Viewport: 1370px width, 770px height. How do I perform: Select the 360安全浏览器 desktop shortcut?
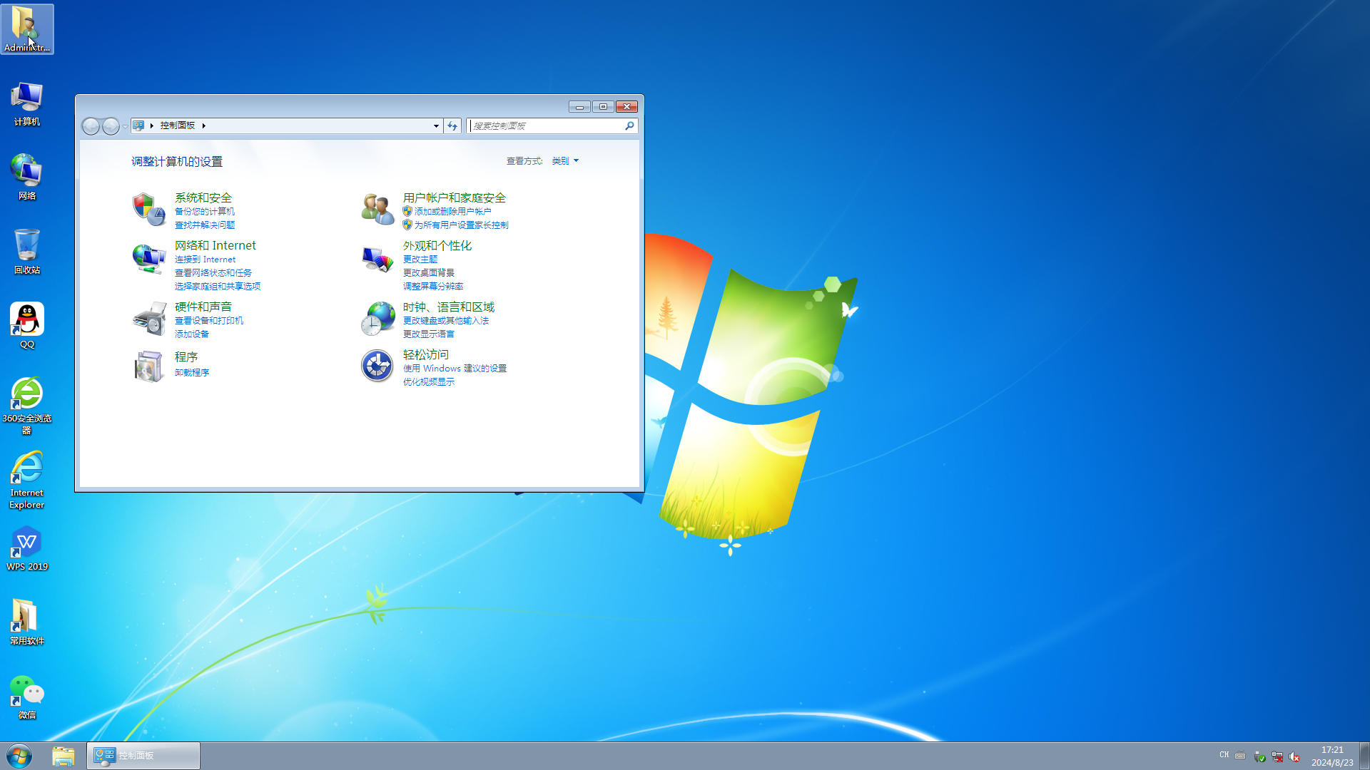(x=27, y=406)
